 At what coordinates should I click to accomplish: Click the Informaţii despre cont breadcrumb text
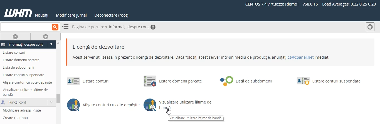tap(129, 27)
